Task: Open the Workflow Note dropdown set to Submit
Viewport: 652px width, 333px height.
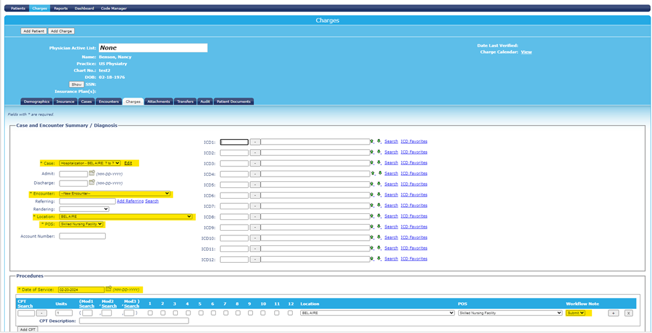Action: [x=576, y=313]
